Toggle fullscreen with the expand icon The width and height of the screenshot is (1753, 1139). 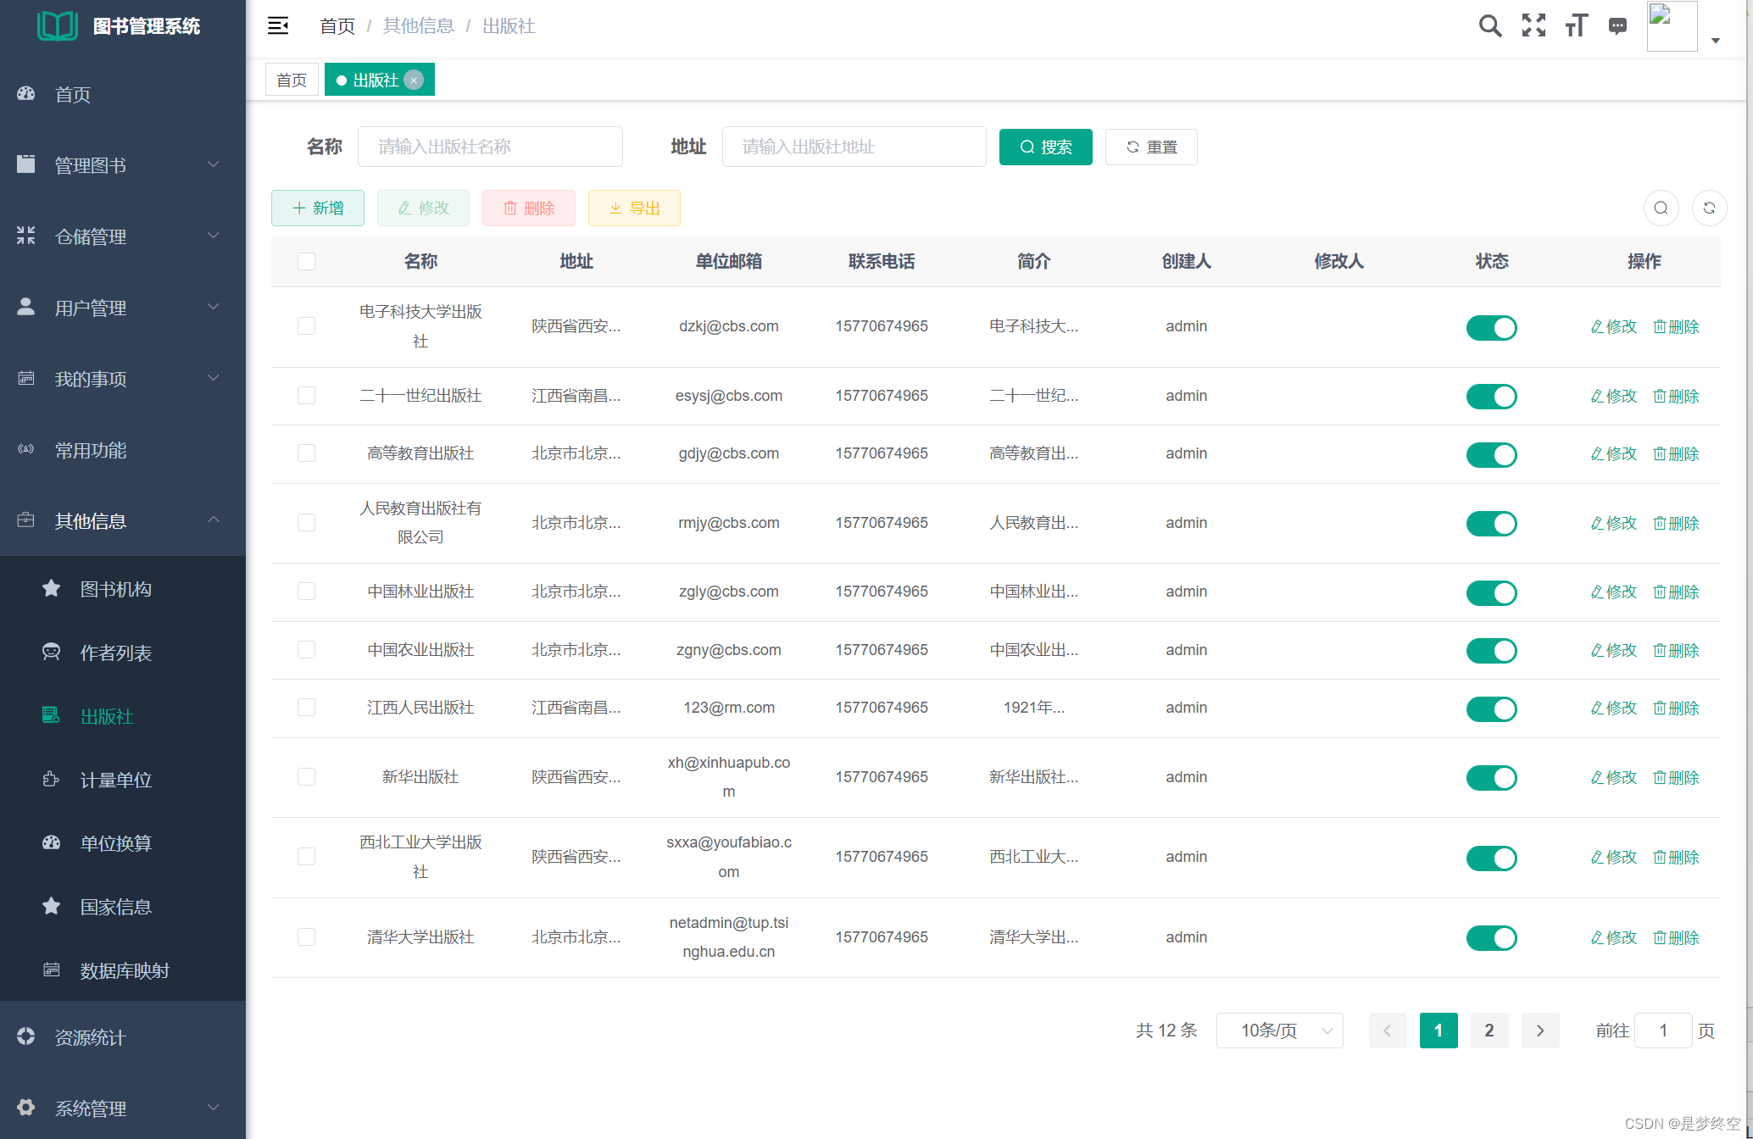[1533, 26]
